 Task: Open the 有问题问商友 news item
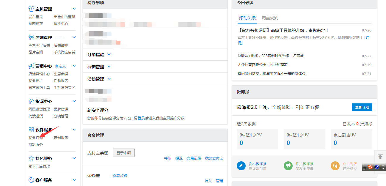(272, 74)
